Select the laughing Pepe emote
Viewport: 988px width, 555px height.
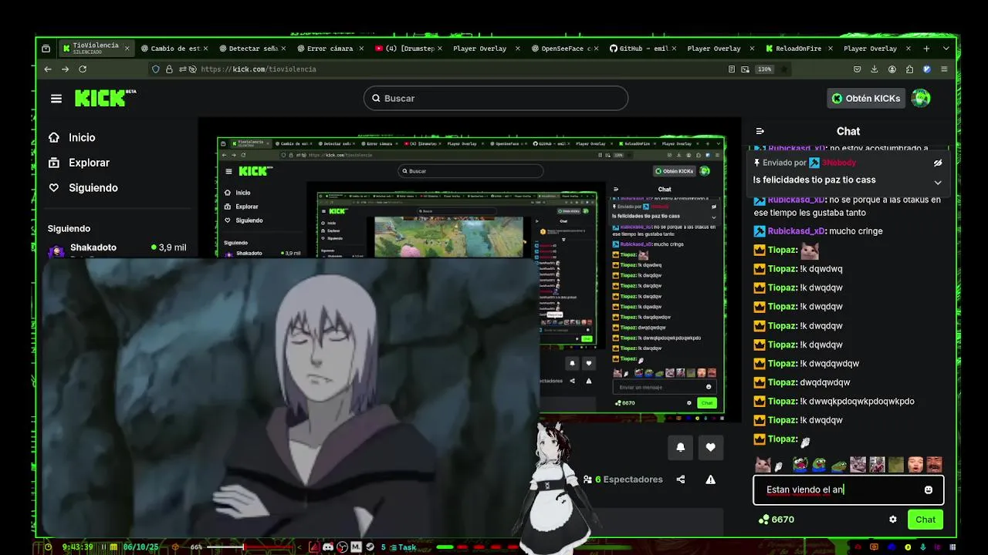pyautogui.click(x=800, y=465)
